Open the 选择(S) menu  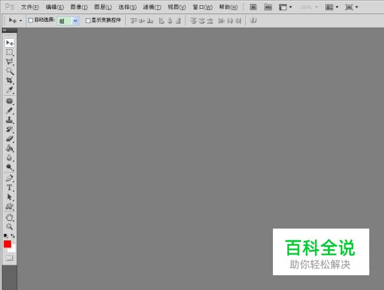[128, 7]
